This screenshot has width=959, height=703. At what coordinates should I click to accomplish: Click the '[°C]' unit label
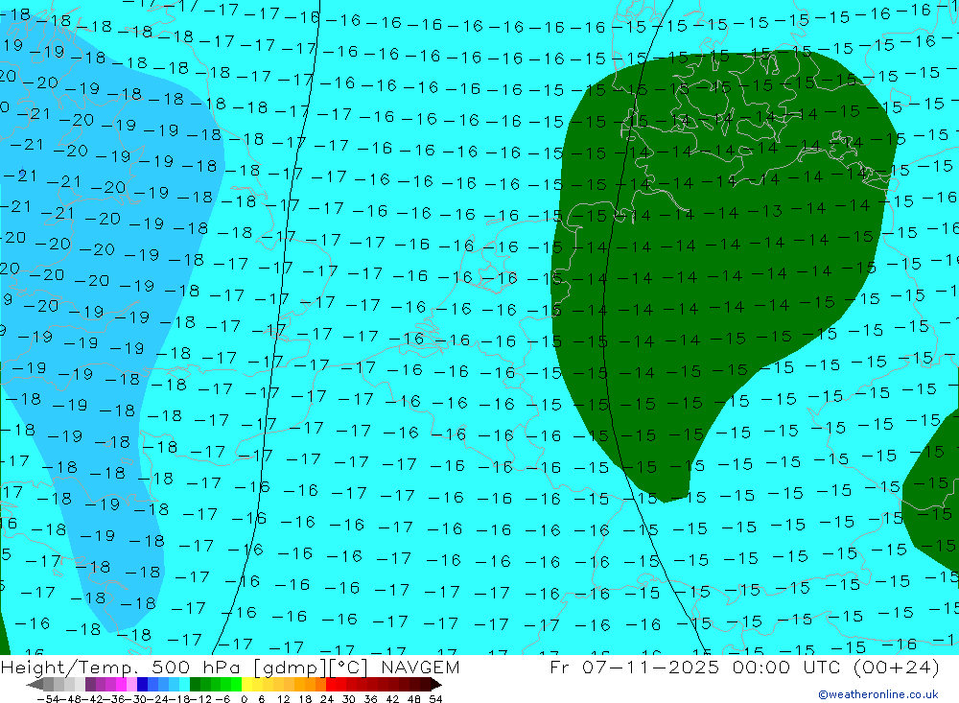tap(348, 668)
